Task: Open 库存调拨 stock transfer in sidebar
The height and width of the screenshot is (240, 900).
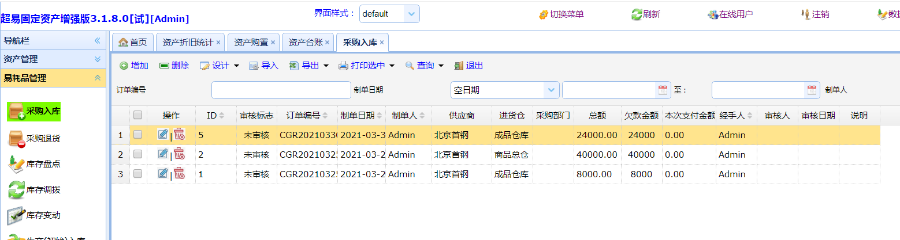Action: (x=43, y=189)
